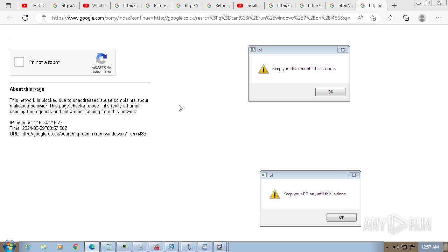The image size is (448, 252).
Task: Close the lower lol dialog window
Action: click(x=354, y=175)
